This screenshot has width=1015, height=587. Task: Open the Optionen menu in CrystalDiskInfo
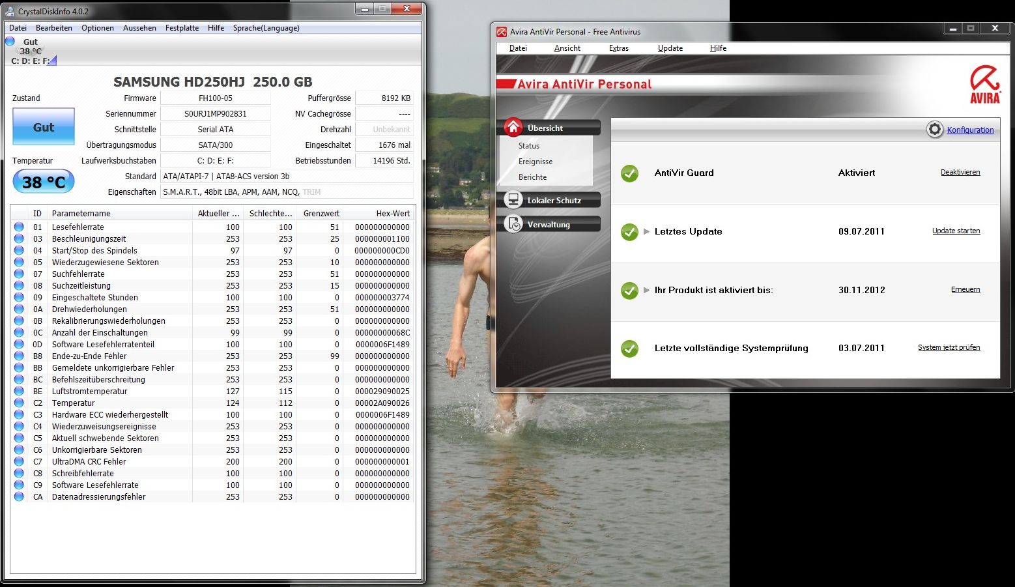pyautogui.click(x=98, y=28)
